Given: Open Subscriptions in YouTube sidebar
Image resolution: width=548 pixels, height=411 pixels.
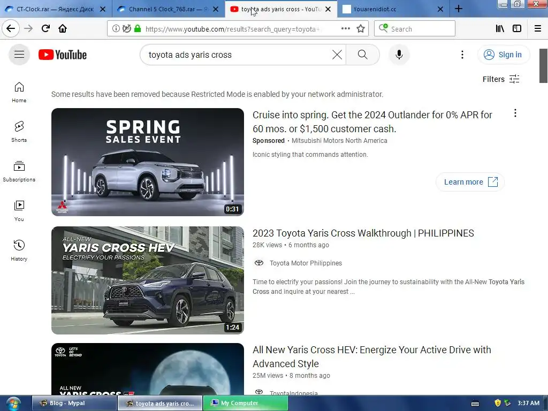Looking at the screenshot, I should tap(19, 171).
